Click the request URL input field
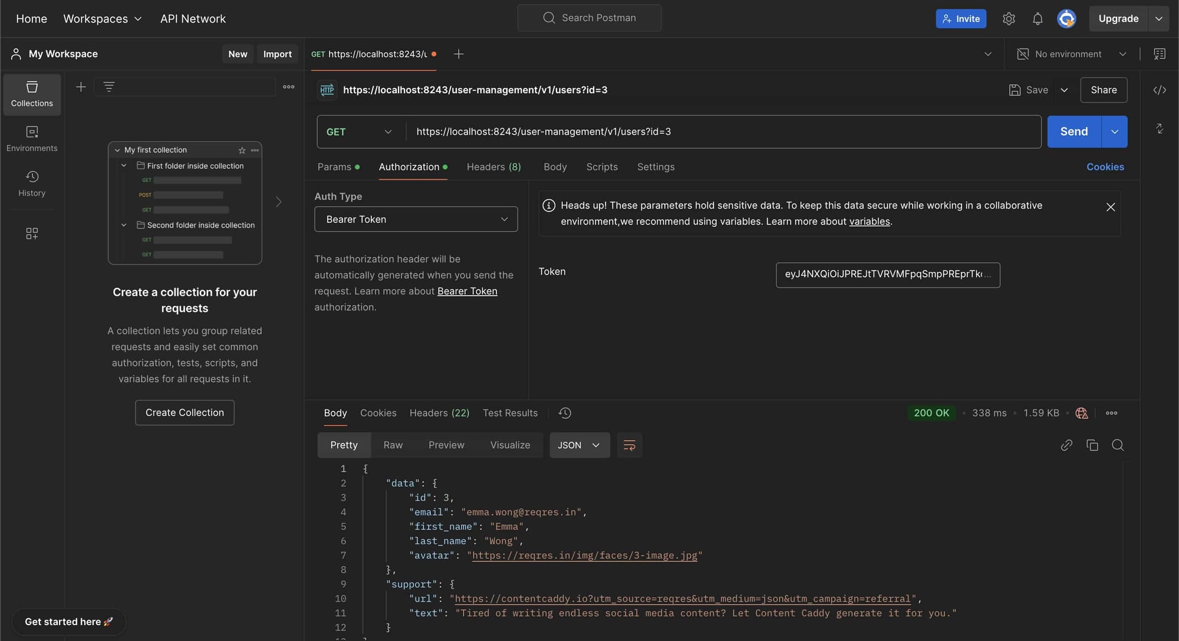The image size is (1179, 641). (723, 132)
